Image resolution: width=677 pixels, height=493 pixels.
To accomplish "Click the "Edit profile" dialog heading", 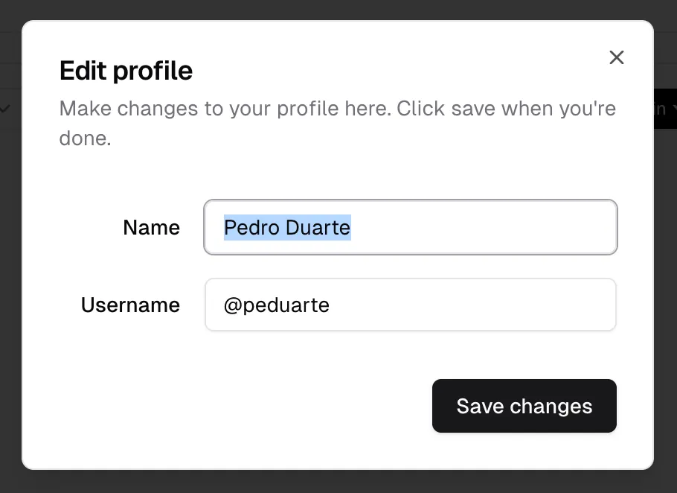I will (x=126, y=71).
